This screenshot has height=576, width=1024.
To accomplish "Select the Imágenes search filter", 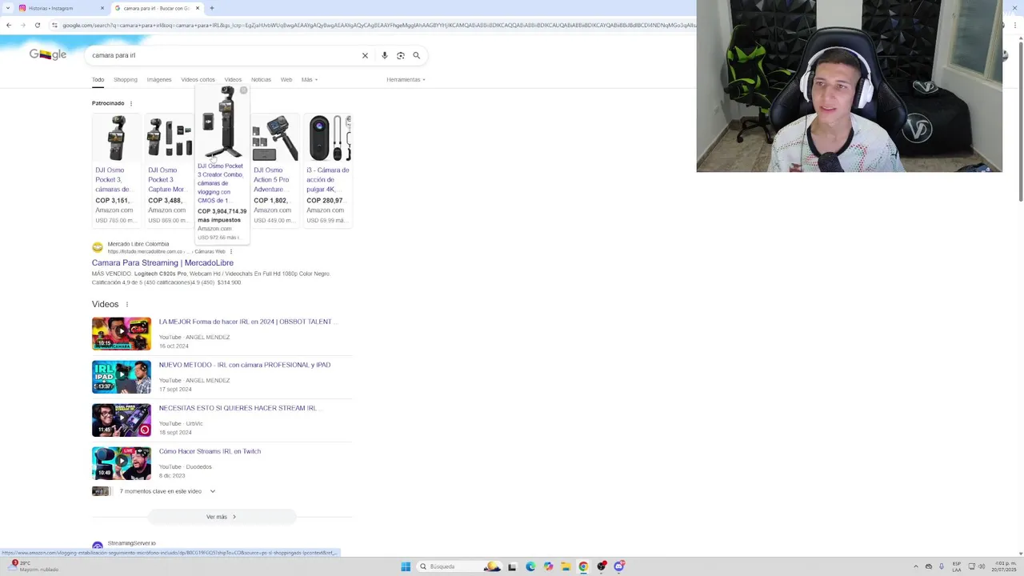I will [159, 79].
